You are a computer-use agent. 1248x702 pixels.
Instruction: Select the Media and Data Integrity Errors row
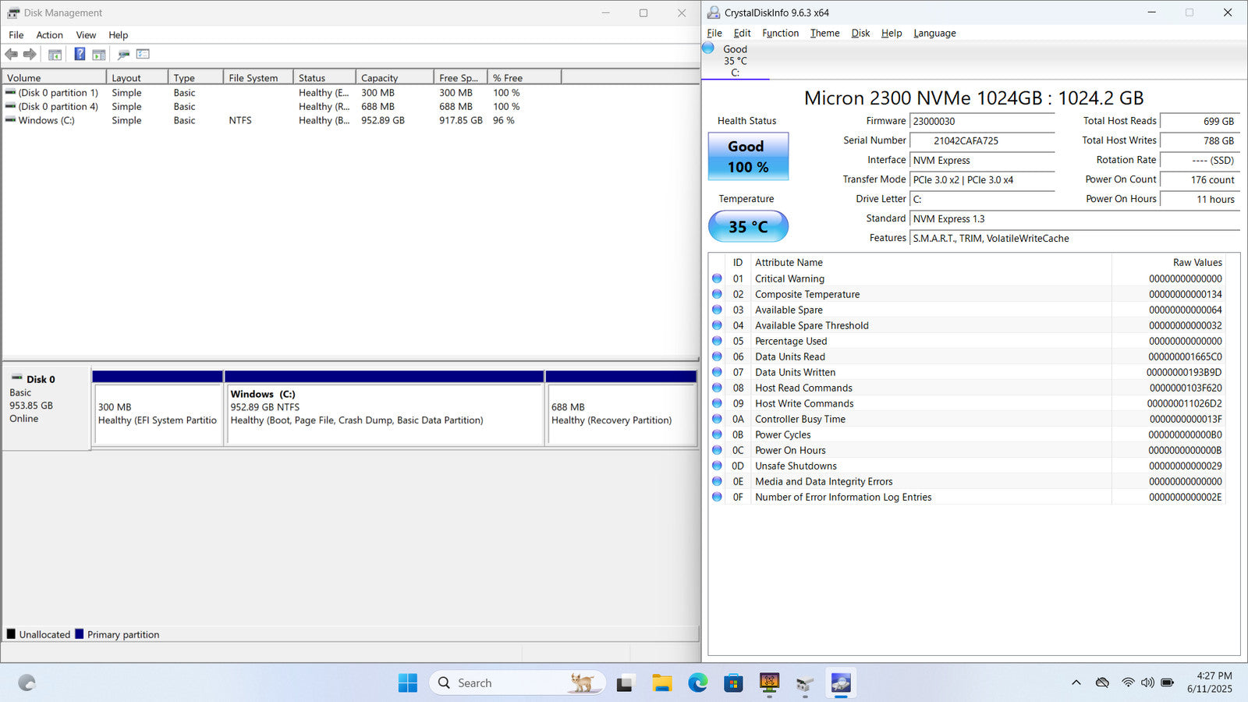click(x=967, y=481)
